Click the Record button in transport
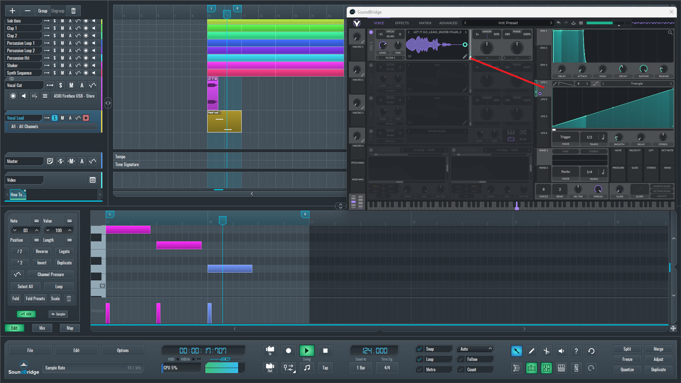681x383 pixels. tap(288, 351)
